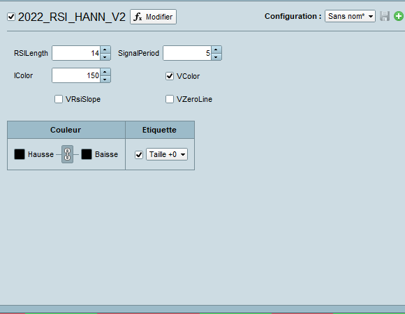
Task: Open the Baisse black color swatch
Action: [87, 154]
